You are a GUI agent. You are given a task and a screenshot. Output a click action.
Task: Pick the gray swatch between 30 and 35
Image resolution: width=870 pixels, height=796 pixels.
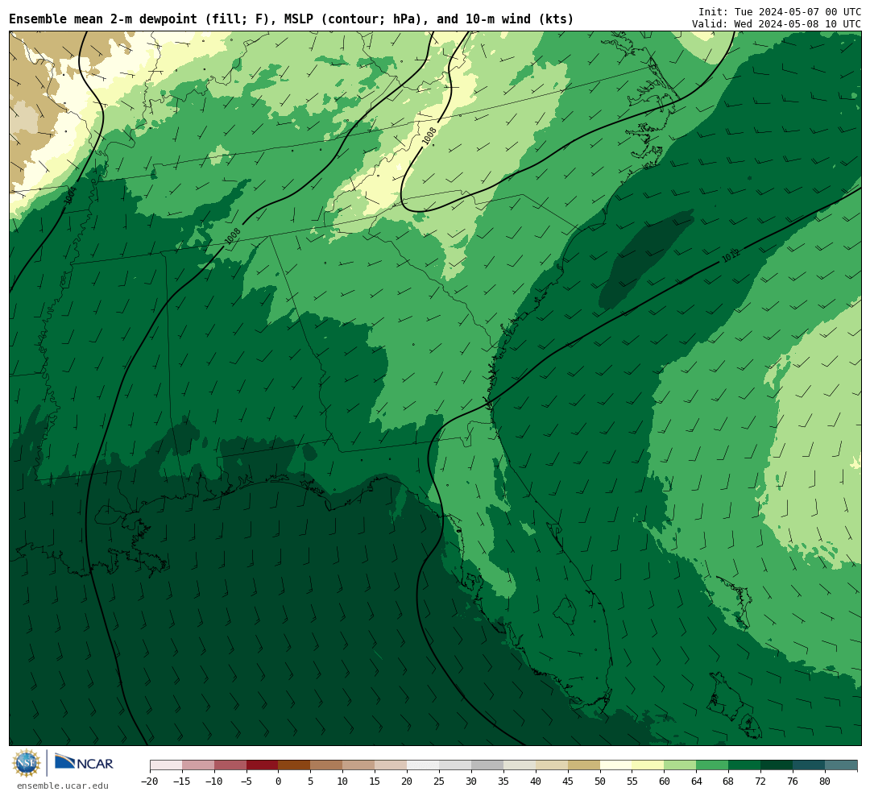point(487,765)
